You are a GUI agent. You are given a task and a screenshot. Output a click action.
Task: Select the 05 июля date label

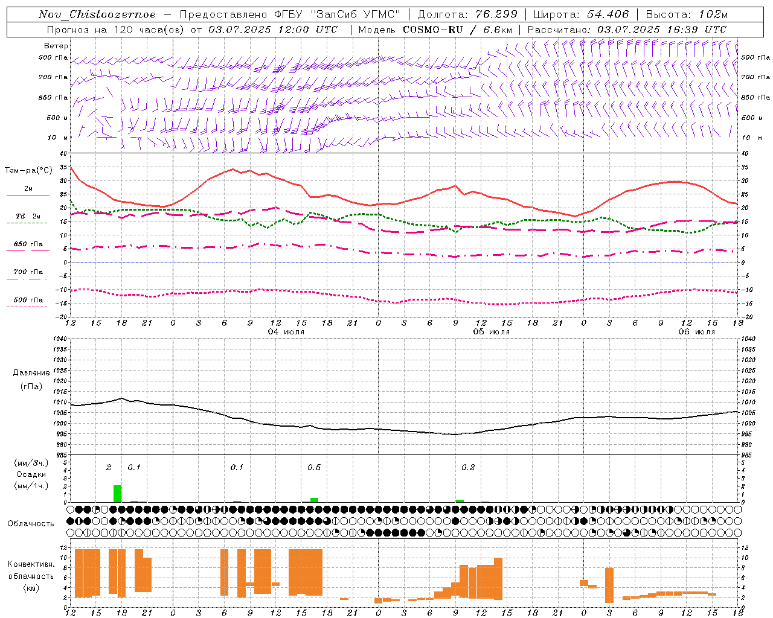[x=492, y=332]
